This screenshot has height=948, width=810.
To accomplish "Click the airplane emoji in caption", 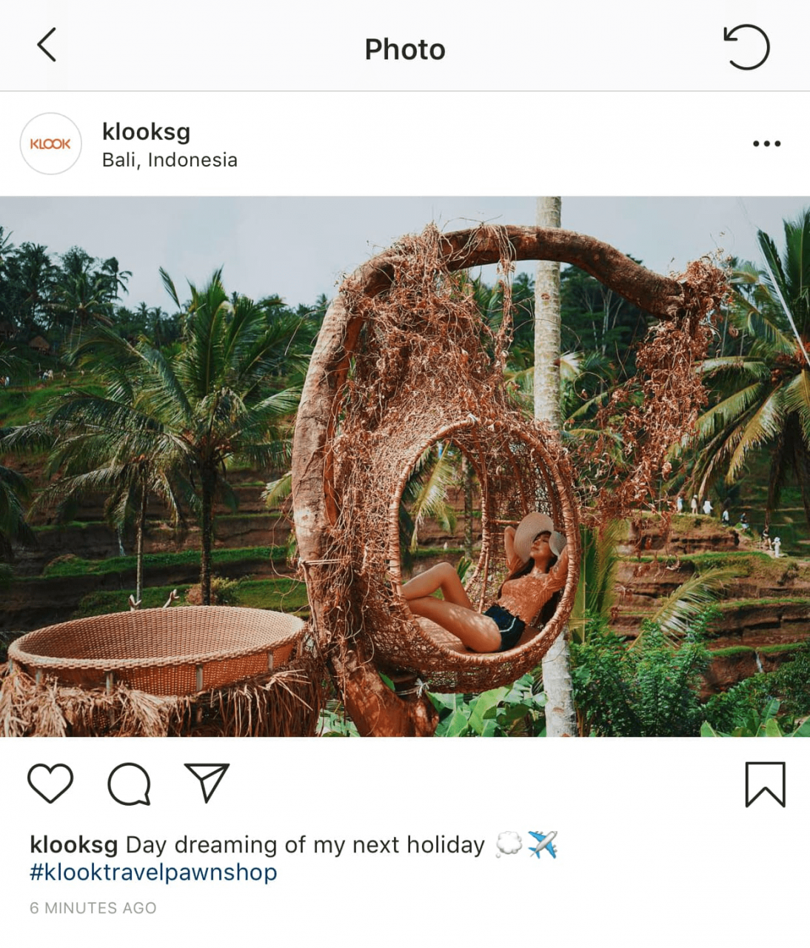I will [543, 844].
